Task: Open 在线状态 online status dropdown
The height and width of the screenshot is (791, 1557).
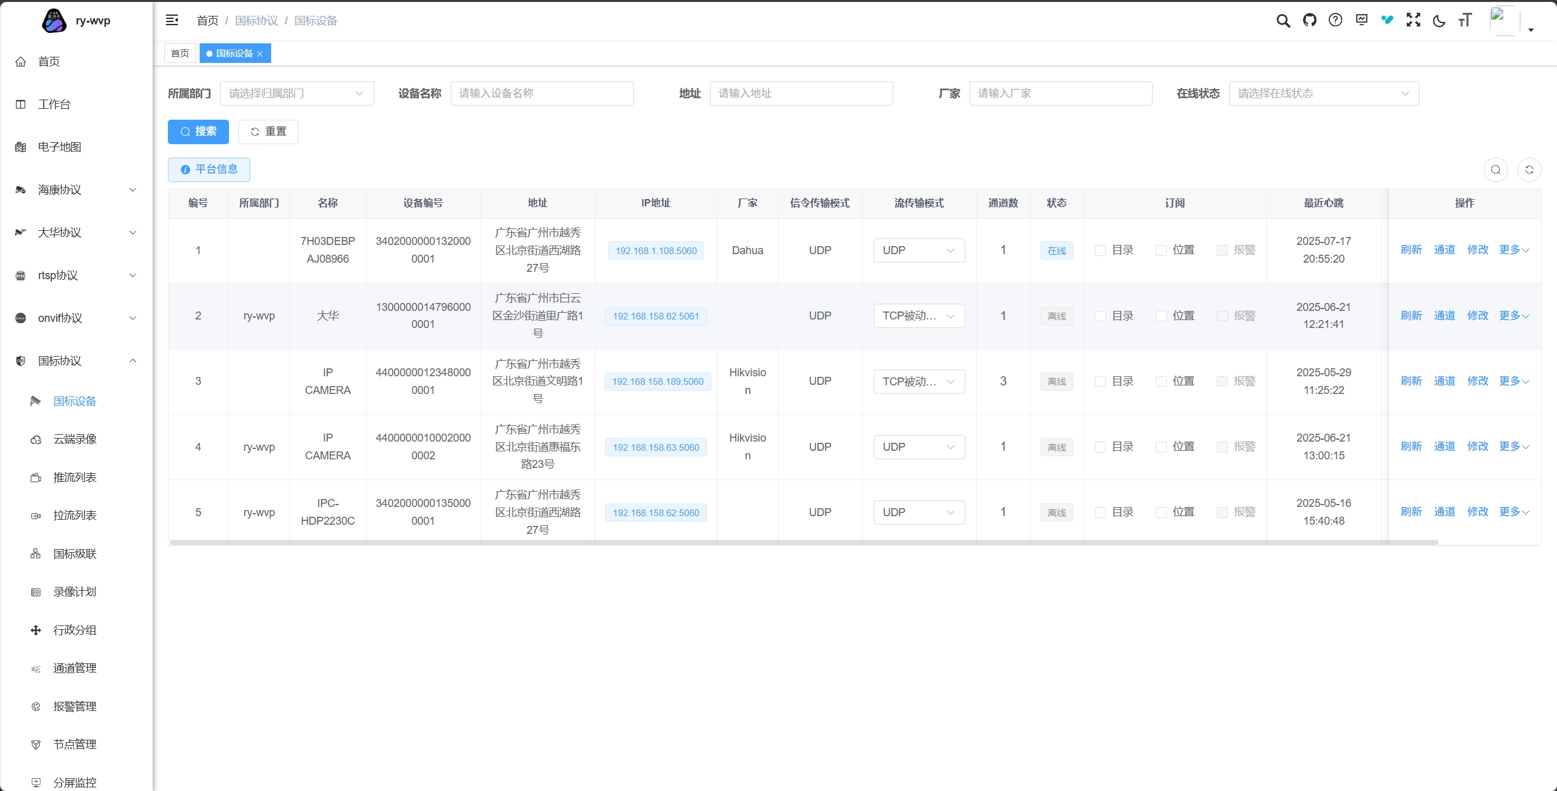Action: (1323, 93)
